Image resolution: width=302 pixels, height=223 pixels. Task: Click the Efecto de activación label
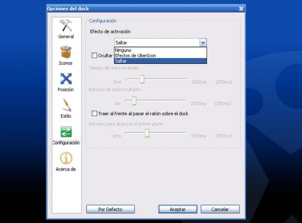110,32
